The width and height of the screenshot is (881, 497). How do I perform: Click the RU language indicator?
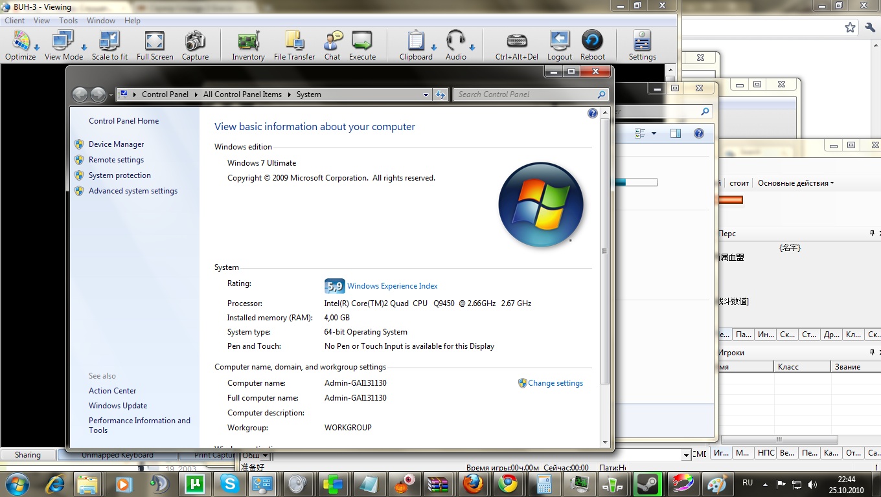(x=748, y=483)
